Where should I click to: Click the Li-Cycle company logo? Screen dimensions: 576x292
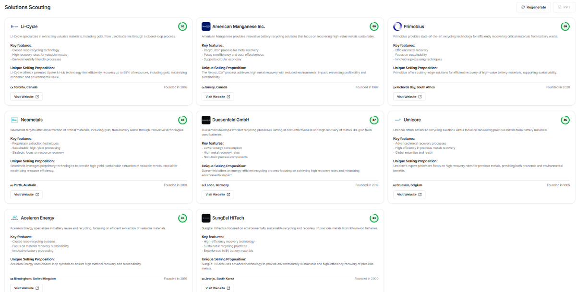click(14, 26)
